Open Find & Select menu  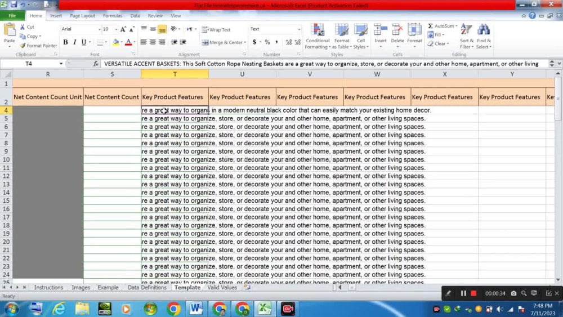[484, 36]
